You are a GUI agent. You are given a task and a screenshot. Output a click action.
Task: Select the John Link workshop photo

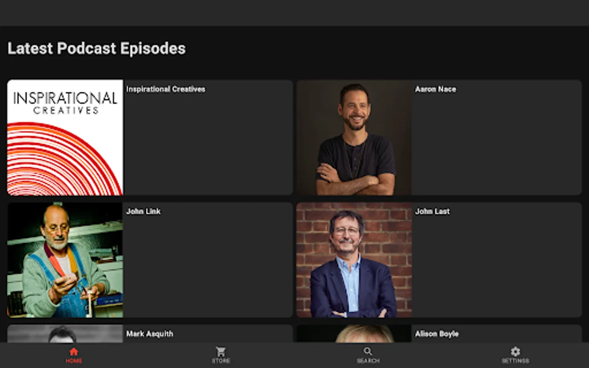[x=65, y=260]
